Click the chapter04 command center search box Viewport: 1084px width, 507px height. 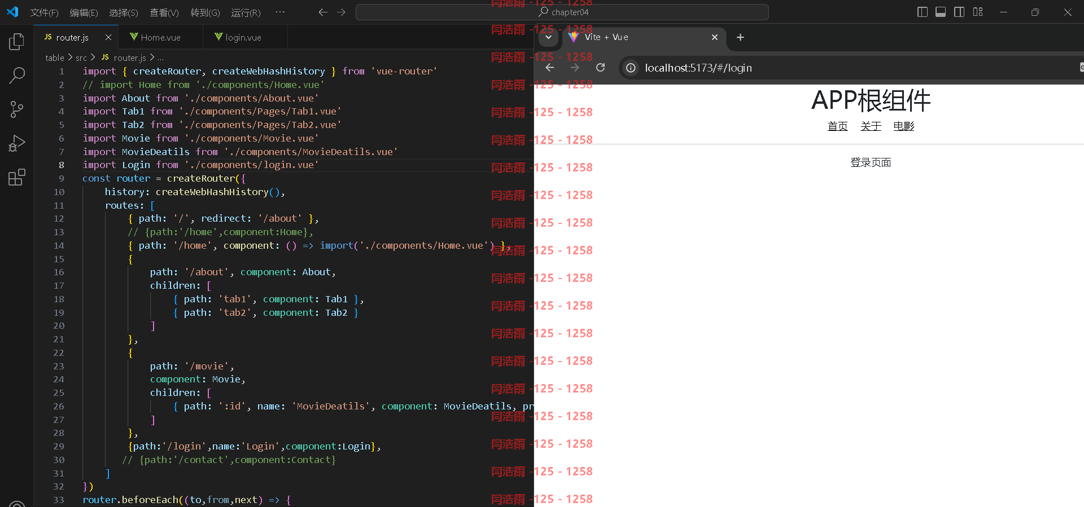[x=562, y=12]
